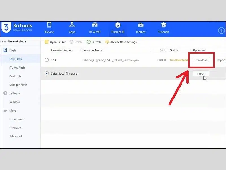226x170 pixels.
Task: Open Multiple Flash in the sidebar
Action: tap(18, 85)
